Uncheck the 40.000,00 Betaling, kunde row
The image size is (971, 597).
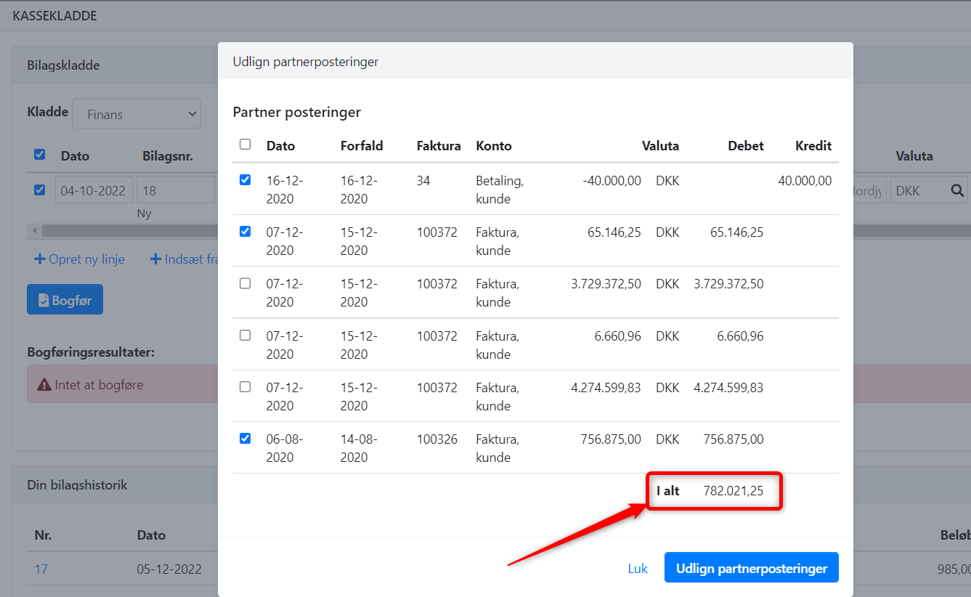coord(245,180)
